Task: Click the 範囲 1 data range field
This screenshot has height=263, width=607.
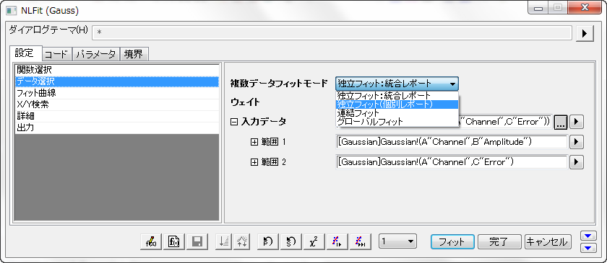Action: tap(452, 142)
